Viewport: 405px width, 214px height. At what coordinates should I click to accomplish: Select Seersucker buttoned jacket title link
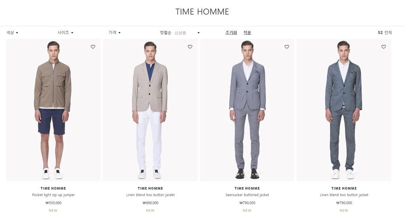(247, 195)
